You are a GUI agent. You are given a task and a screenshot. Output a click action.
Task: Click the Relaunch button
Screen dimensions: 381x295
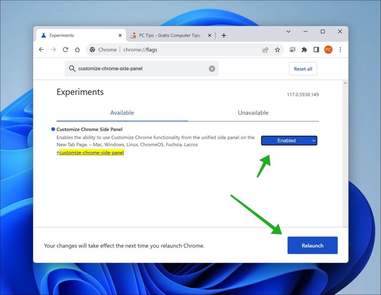pos(313,246)
